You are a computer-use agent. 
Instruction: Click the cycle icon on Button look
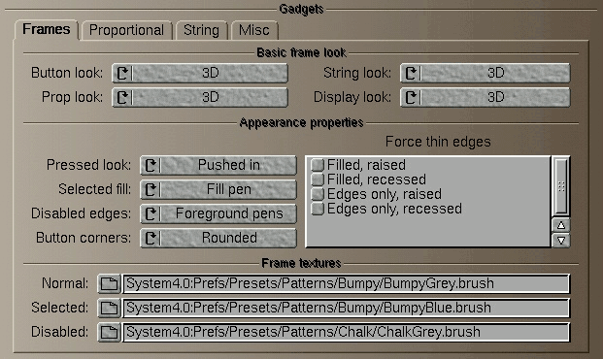click(x=123, y=73)
